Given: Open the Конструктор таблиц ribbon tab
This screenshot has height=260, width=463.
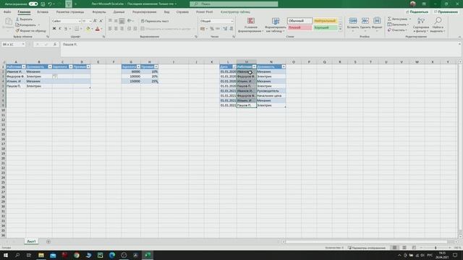Looking at the screenshot, I should pos(235,12).
